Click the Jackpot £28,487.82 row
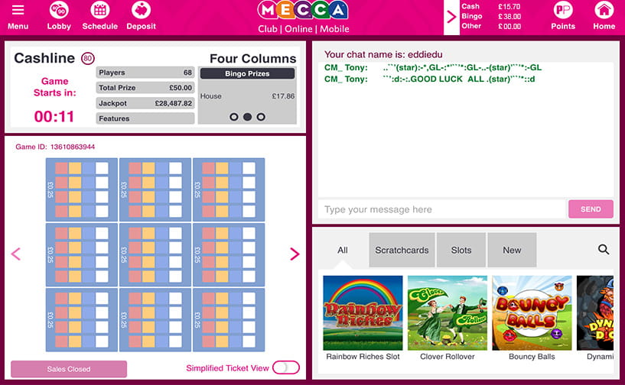Image resolution: width=625 pixels, height=385 pixels. (x=145, y=103)
